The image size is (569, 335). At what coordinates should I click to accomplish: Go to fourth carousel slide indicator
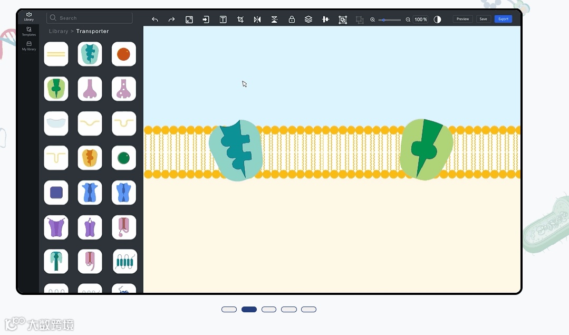coord(289,309)
